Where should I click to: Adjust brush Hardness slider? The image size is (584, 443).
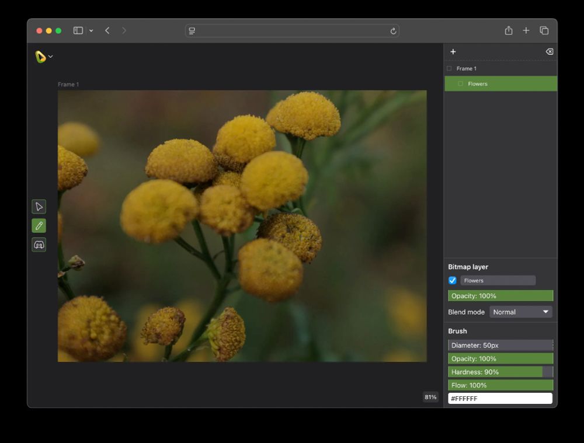click(500, 372)
